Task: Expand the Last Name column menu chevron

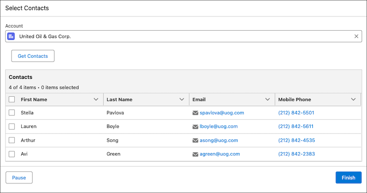Action: [182, 99]
